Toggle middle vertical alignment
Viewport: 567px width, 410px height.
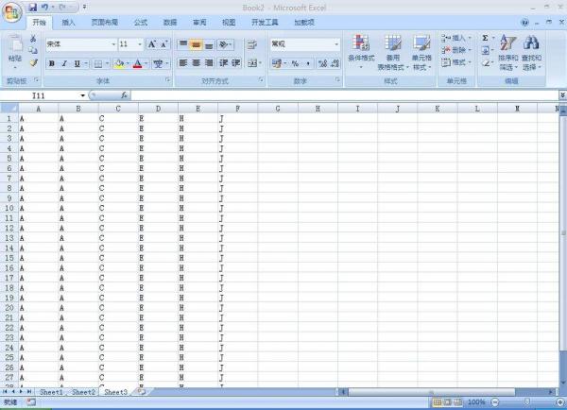(196, 44)
